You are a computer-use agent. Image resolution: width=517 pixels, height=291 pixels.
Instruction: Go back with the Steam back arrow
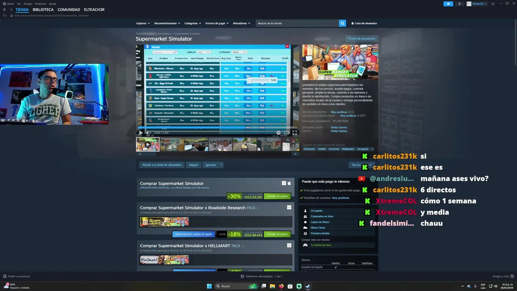[x=4, y=10]
